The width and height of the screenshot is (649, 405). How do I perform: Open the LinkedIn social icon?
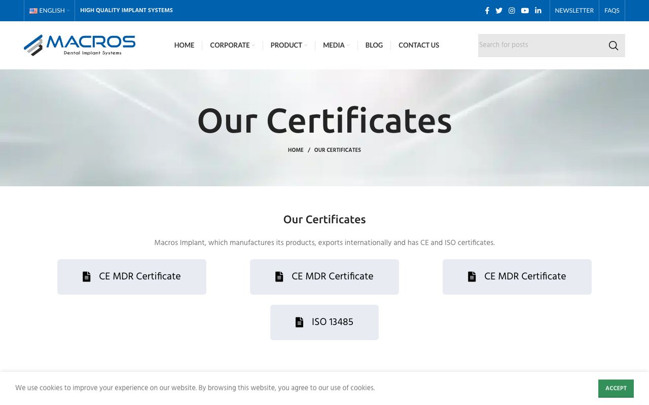click(538, 11)
